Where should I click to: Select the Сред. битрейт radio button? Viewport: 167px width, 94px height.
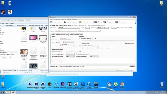pyautogui.click(x=80, y=46)
